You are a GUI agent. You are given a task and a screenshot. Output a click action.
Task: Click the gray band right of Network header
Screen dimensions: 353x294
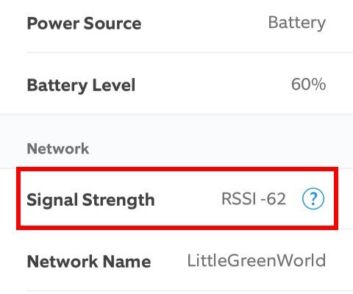click(x=221, y=148)
